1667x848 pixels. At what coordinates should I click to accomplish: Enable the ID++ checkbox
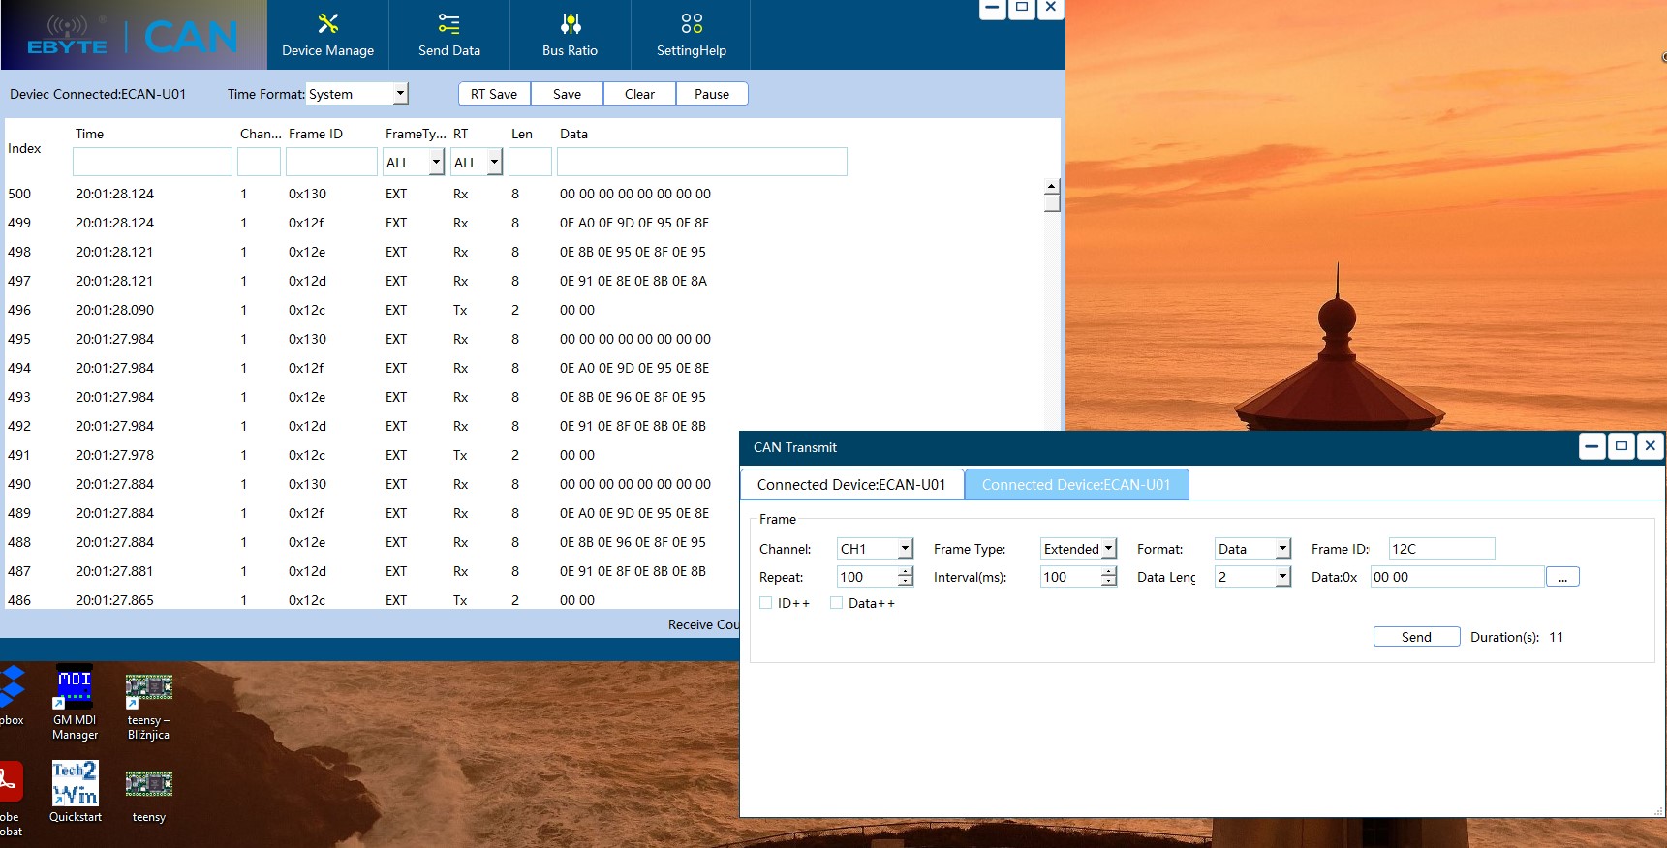766,603
